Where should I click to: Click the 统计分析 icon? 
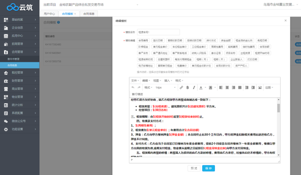[6, 105]
